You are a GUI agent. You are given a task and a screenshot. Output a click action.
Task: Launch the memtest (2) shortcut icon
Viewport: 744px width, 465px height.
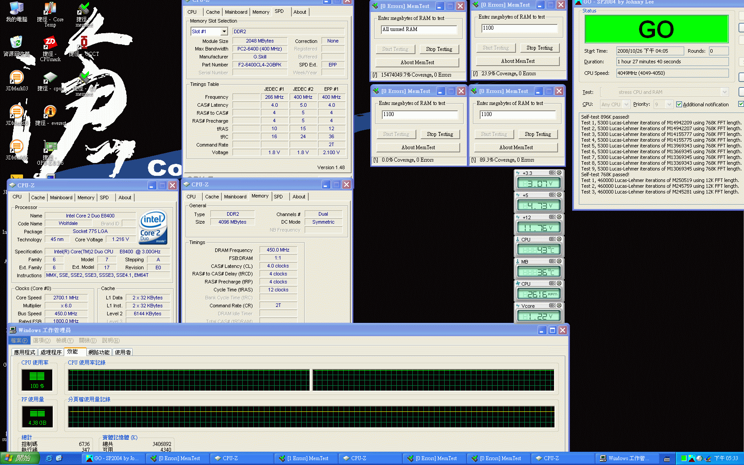pos(84,83)
